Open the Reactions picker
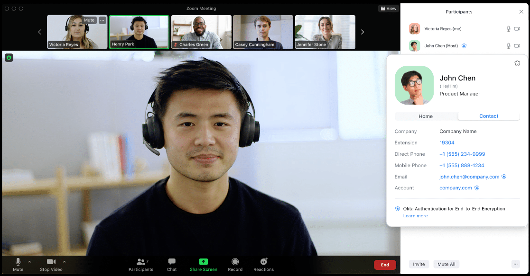The width and height of the screenshot is (530, 276). 263,262
